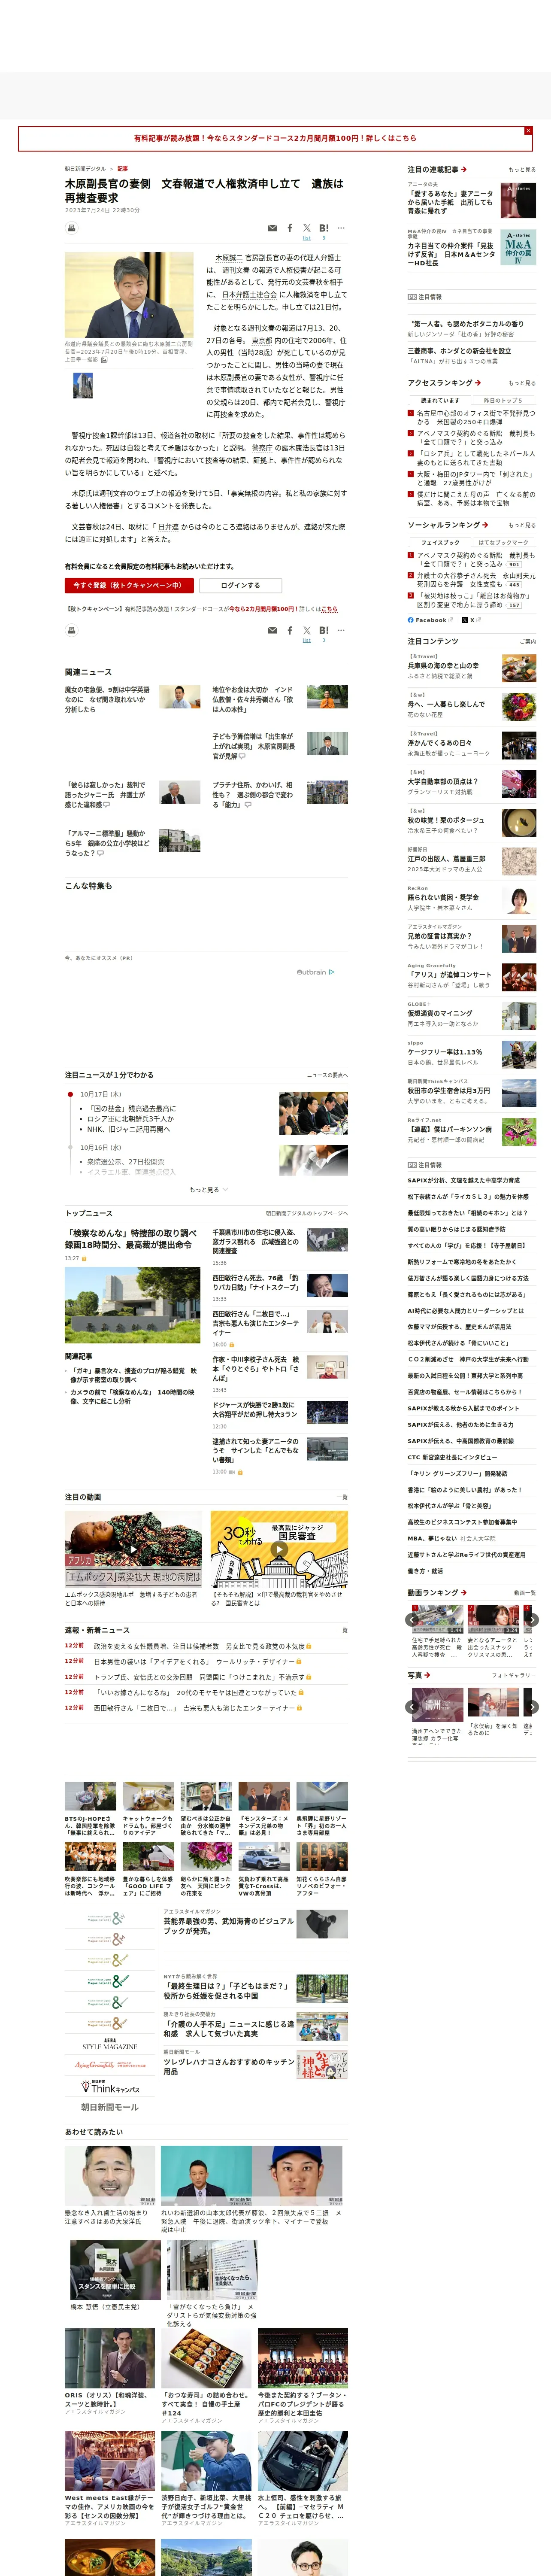The width and height of the screenshot is (551, 2576).
Task: Switch to 昨日のトップ5 tab
Action: (x=503, y=401)
